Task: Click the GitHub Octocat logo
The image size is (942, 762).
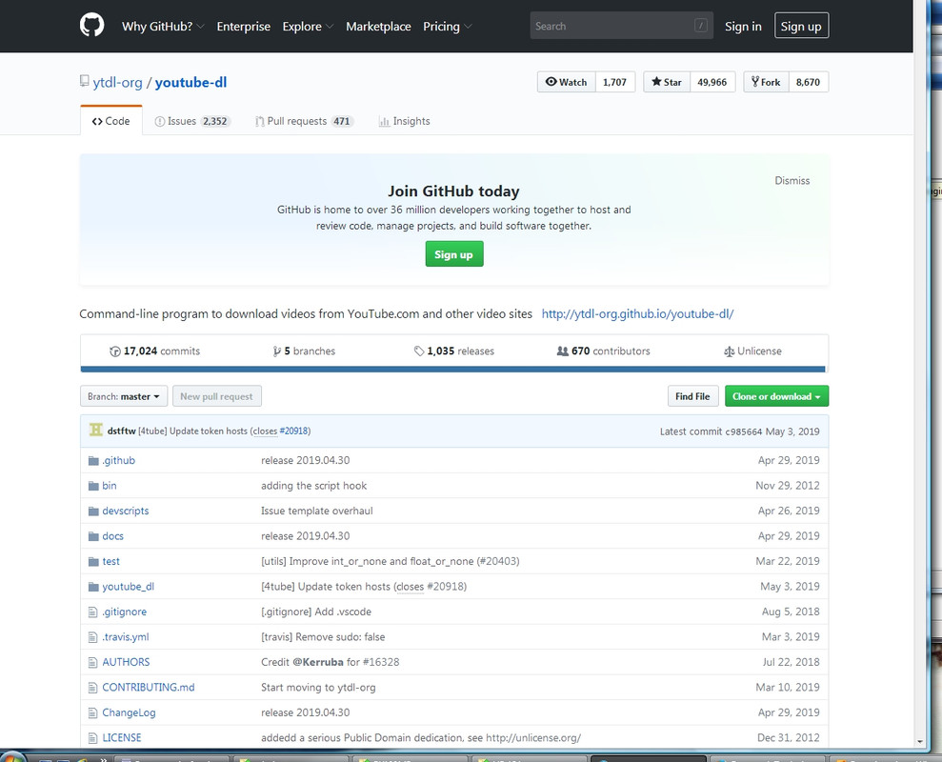Action: pos(92,26)
